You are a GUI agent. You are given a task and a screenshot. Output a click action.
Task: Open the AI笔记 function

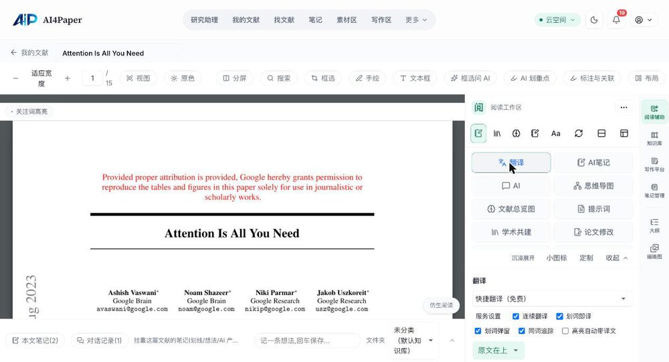[593, 163]
